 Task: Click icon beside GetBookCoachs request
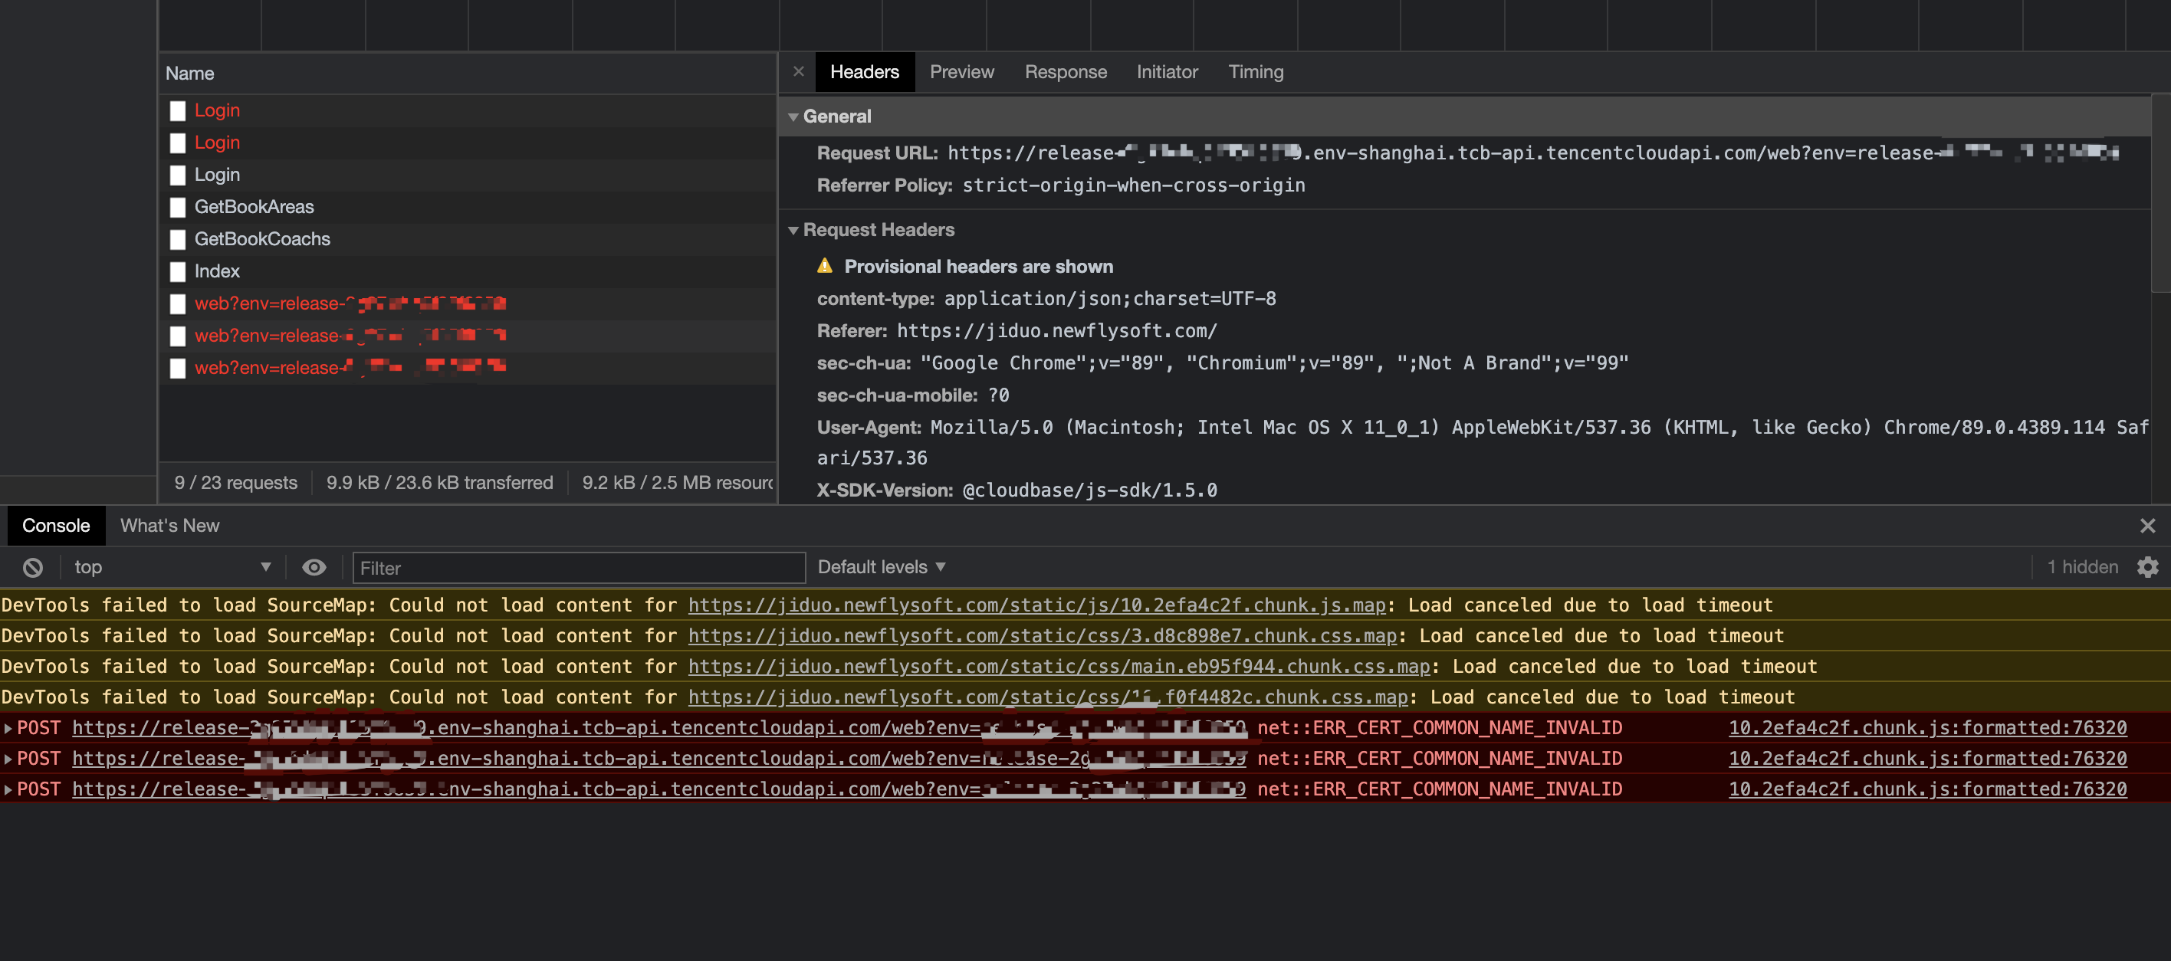(177, 239)
